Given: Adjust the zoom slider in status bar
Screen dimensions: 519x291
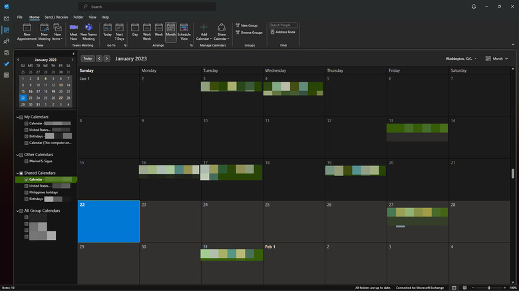Looking at the screenshot, I should tap(490, 288).
